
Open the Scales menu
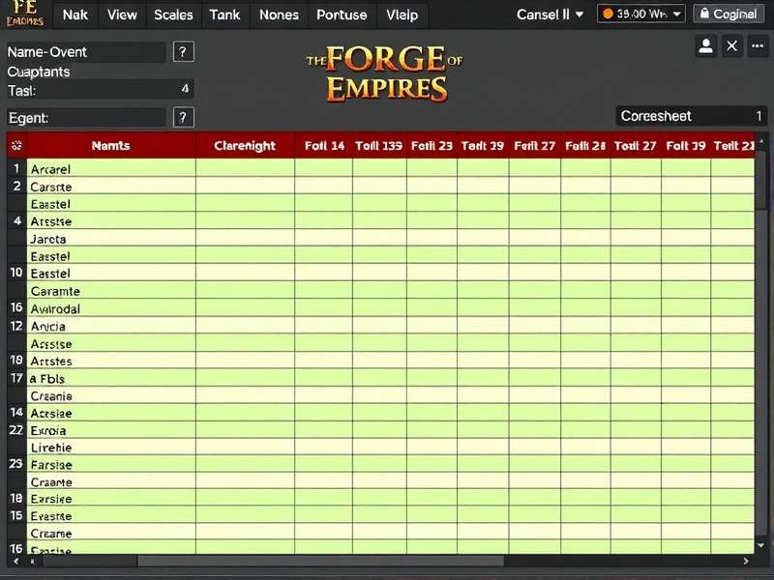pyautogui.click(x=173, y=14)
